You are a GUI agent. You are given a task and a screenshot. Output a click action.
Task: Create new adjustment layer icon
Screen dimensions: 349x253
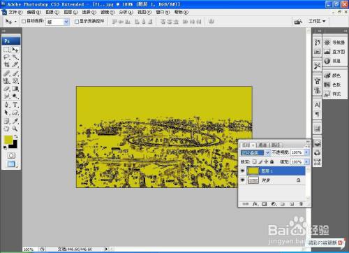coord(274,204)
